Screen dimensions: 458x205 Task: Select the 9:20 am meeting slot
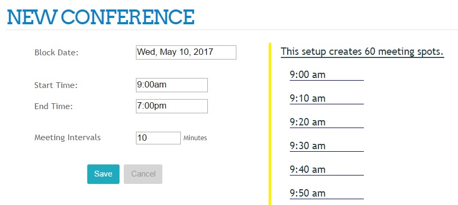(x=326, y=122)
